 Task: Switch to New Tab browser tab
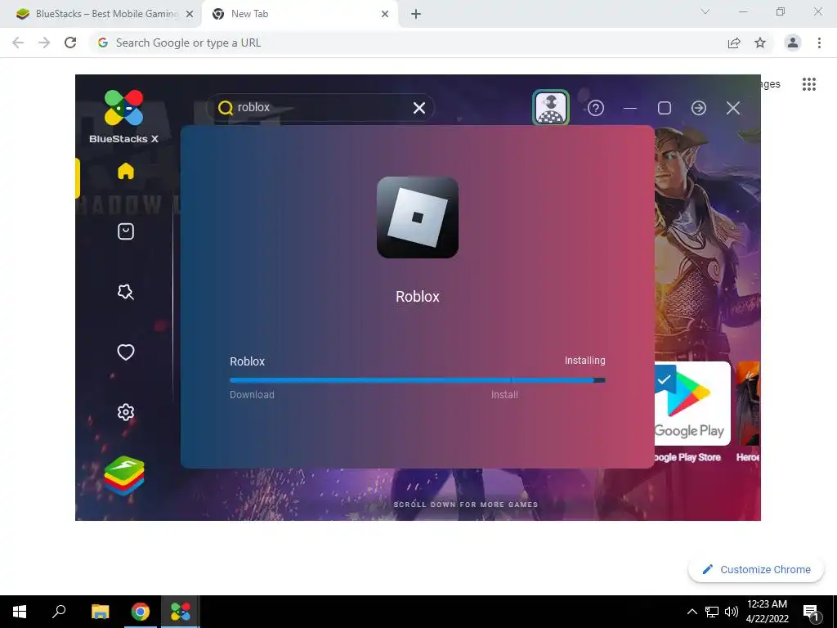click(x=299, y=14)
